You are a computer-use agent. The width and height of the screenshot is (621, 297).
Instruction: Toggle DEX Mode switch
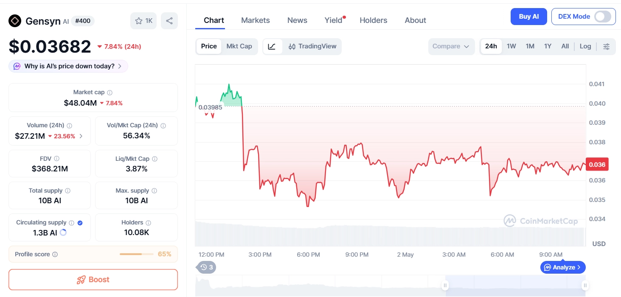tap(603, 17)
